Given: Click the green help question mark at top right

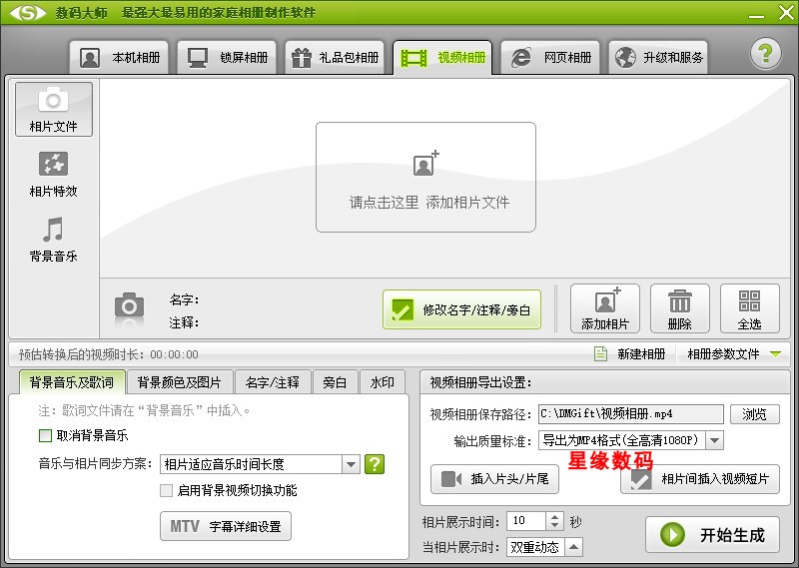Looking at the screenshot, I should 765,53.
